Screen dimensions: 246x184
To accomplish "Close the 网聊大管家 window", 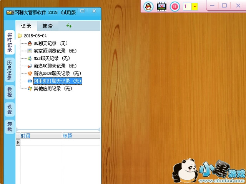I will tap(94, 11).
